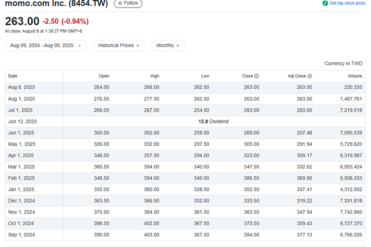Viewport: 371px width, 247px height.
Task: Click the Volume column header
Action: (355, 76)
